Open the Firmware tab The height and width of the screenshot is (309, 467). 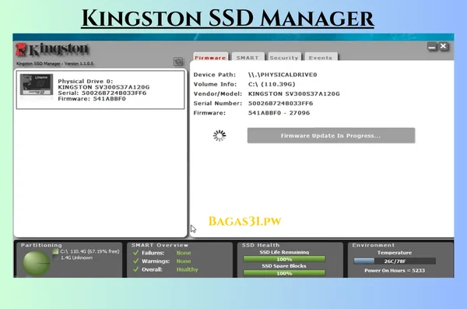(x=210, y=58)
